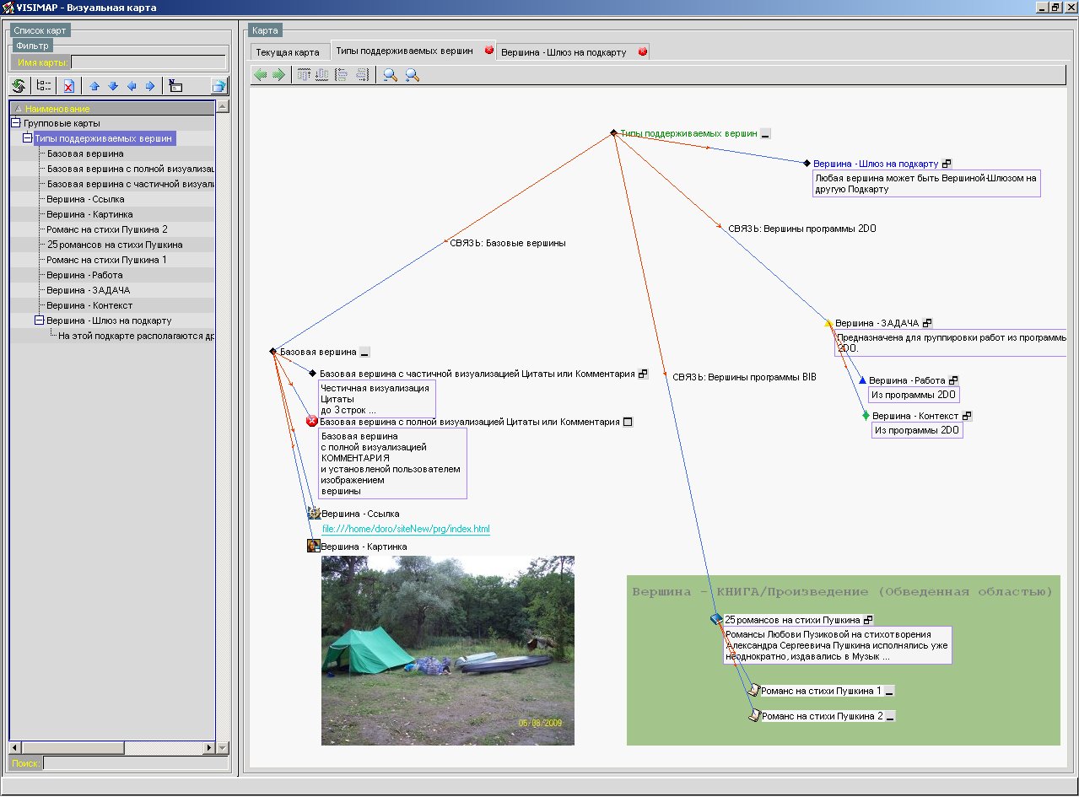Collapse the Типы поддерживаемых вершин branch

pyautogui.click(x=26, y=138)
